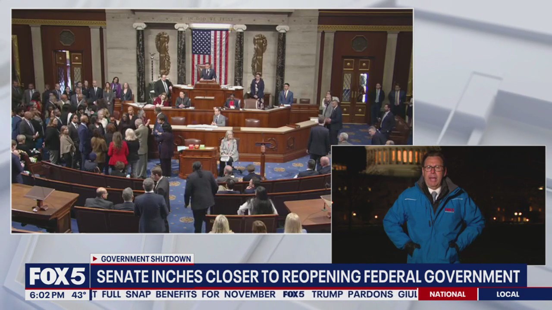Select the House chamber video feed
This screenshot has height=310, width=552.
pyautogui.click(x=172, y=121)
